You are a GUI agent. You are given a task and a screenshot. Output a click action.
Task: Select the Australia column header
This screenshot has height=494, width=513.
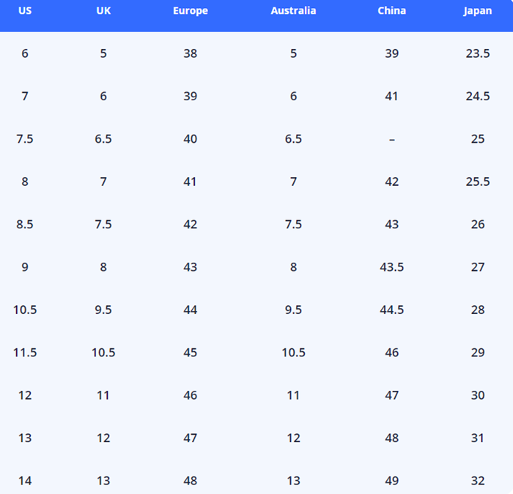tap(293, 11)
